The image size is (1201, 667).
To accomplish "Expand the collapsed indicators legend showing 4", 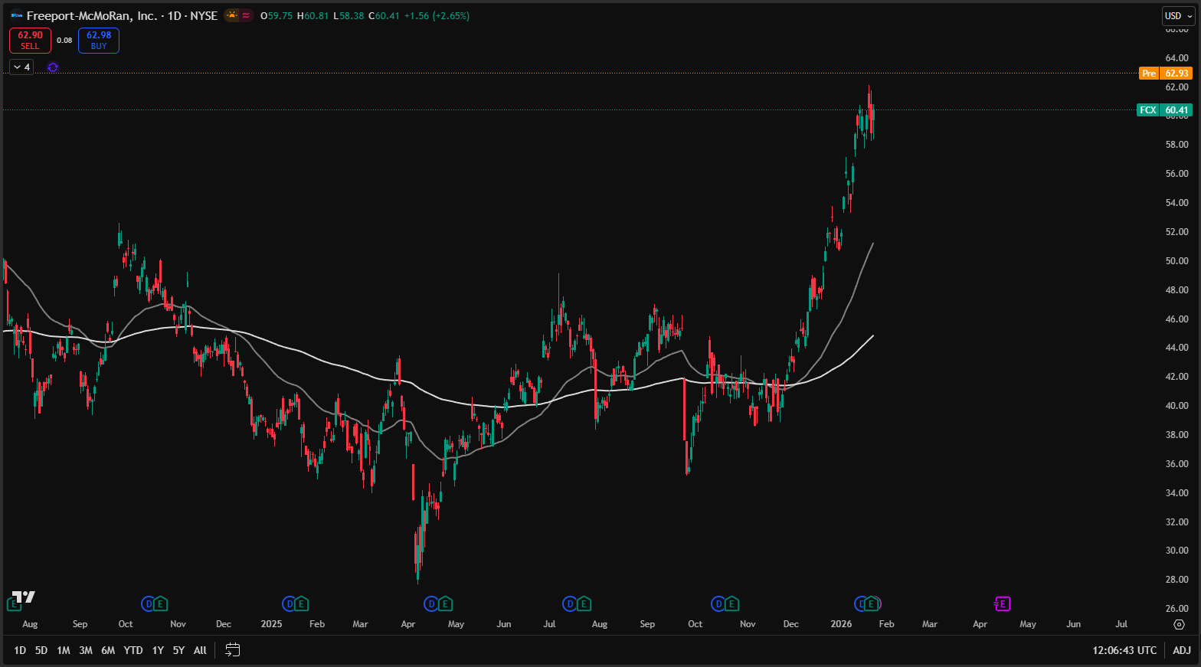I will pos(21,67).
